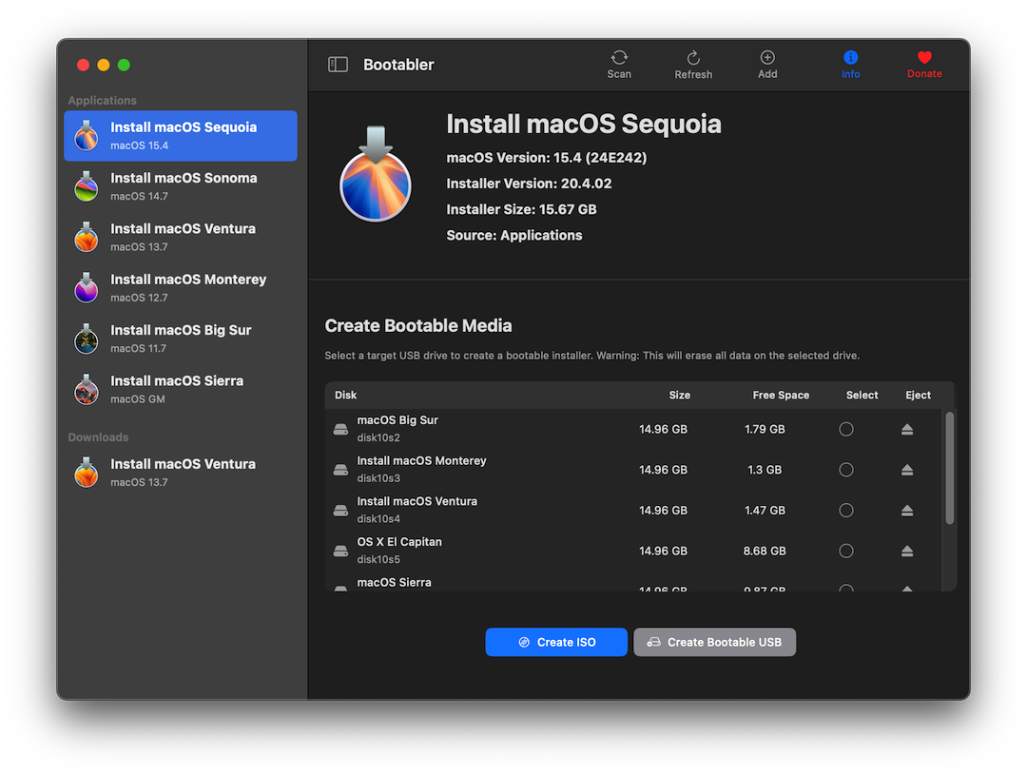Select the Install macOS Ventura disk radio button
The width and height of the screenshot is (1027, 775).
pos(846,511)
